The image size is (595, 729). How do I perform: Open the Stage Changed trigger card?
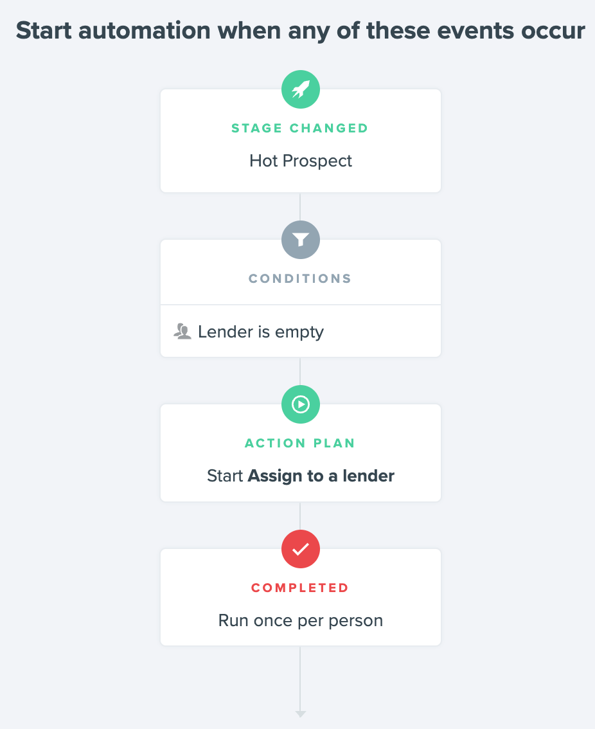300,141
